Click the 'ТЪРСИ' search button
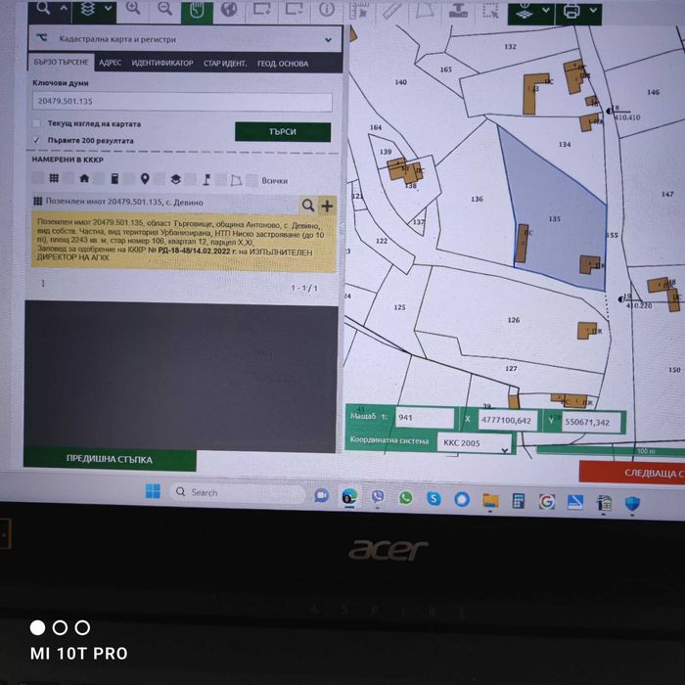Screen dimensions: 685x685 [x=283, y=131]
